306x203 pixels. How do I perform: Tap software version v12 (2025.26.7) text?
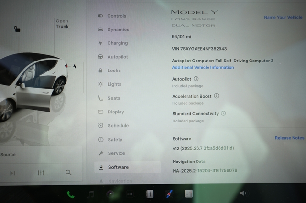click(x=203, y=148)
